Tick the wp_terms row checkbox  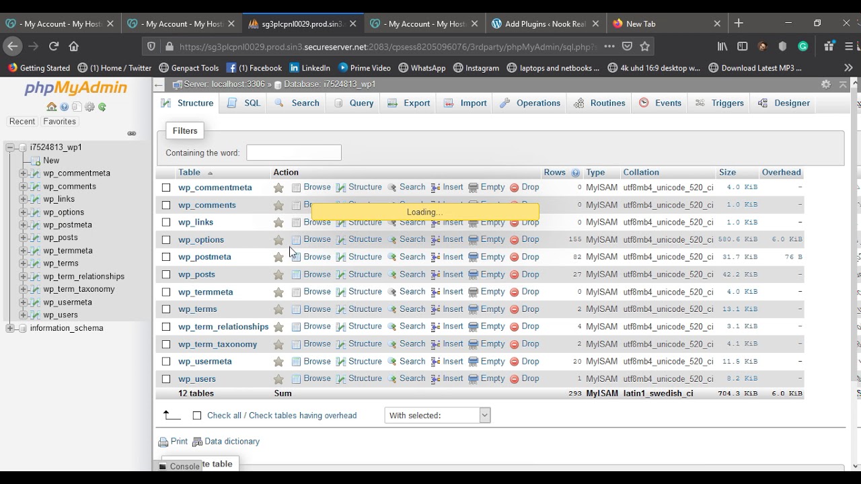166,309
